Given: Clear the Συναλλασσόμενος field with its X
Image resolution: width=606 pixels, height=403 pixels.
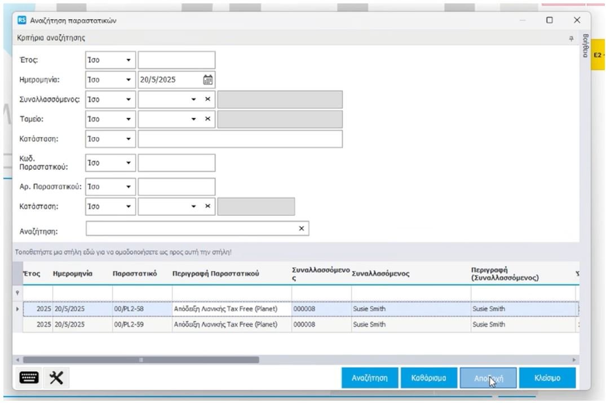Looking at the screenshot, I should 207,99.
